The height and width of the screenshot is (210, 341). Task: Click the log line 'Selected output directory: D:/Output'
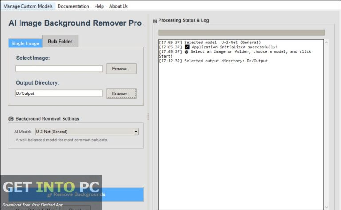click(213, 61)
